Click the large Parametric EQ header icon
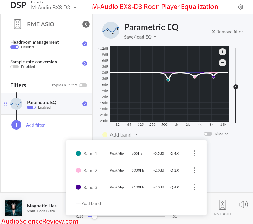 111,30
